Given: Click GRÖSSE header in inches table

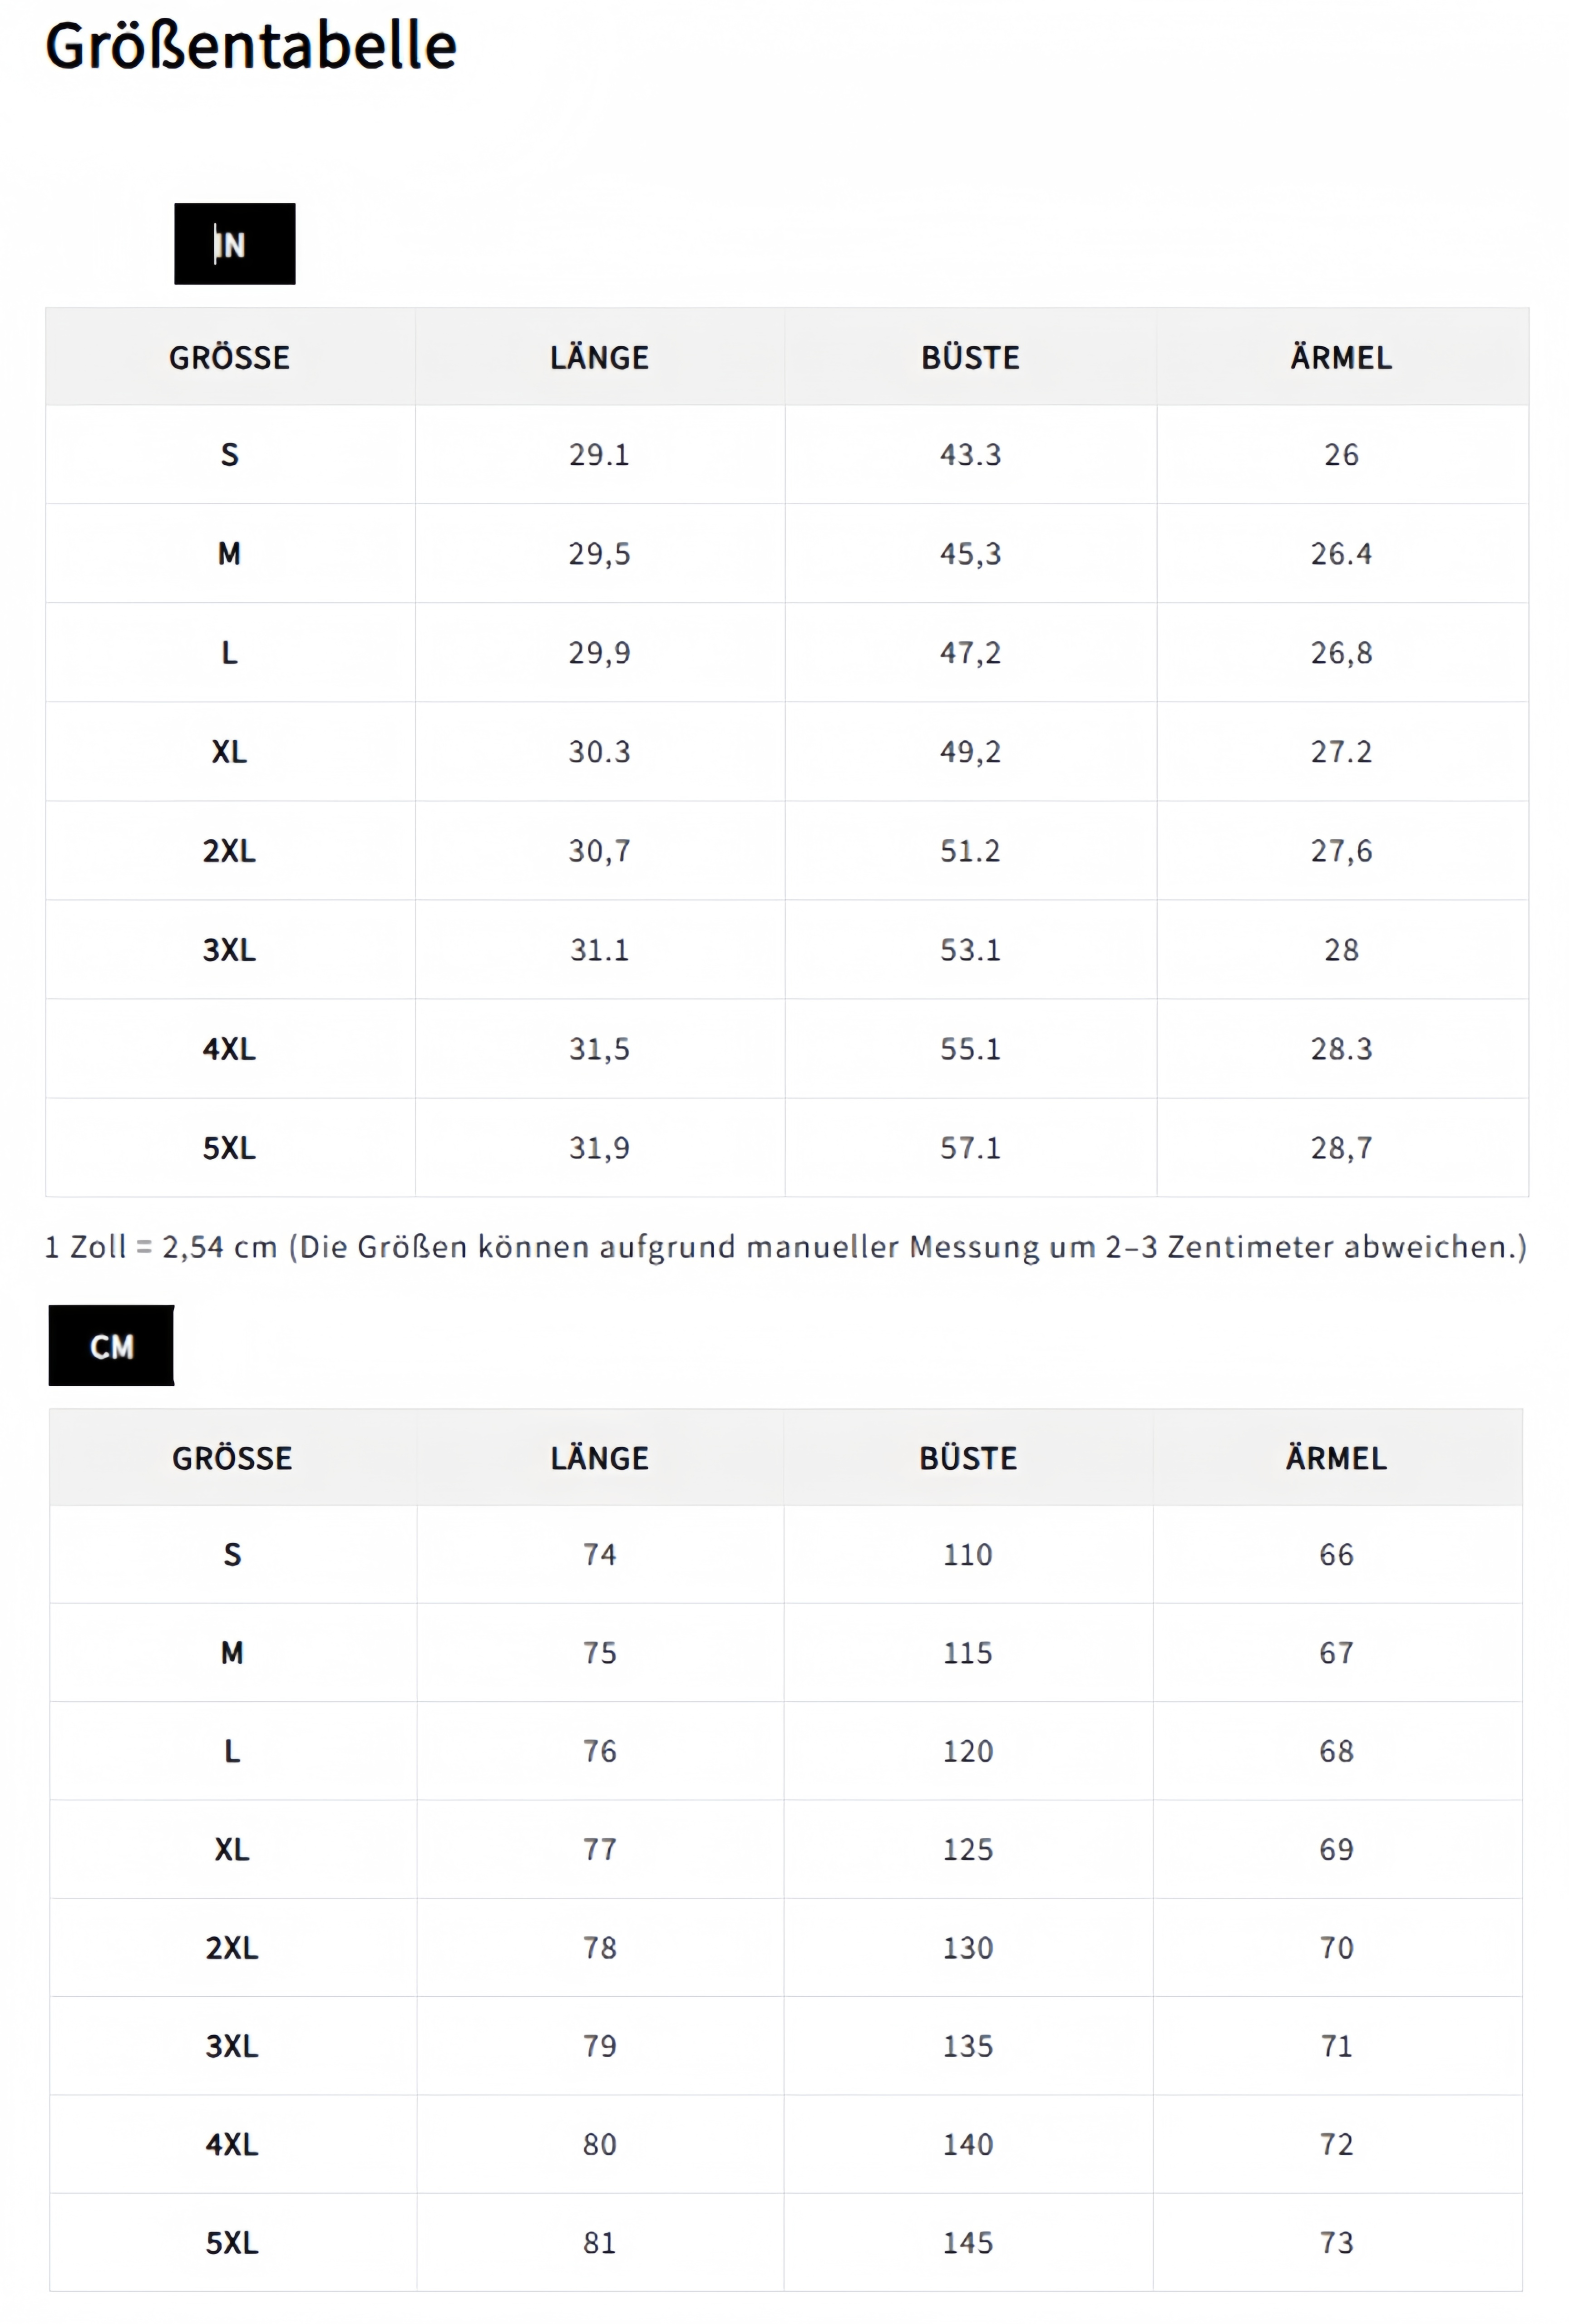Looking at the screenshot, I should pyautogui.click(x=229, y=357).
